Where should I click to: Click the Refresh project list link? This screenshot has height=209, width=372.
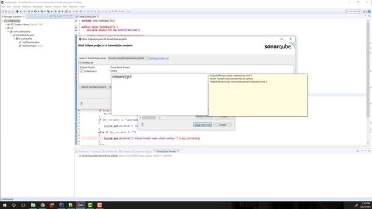[159, 58]
